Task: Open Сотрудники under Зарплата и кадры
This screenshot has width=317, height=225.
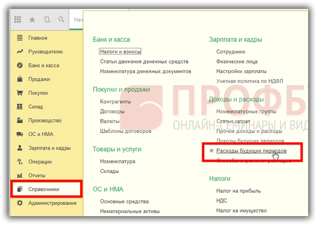Action: click(x=231, y=52)
